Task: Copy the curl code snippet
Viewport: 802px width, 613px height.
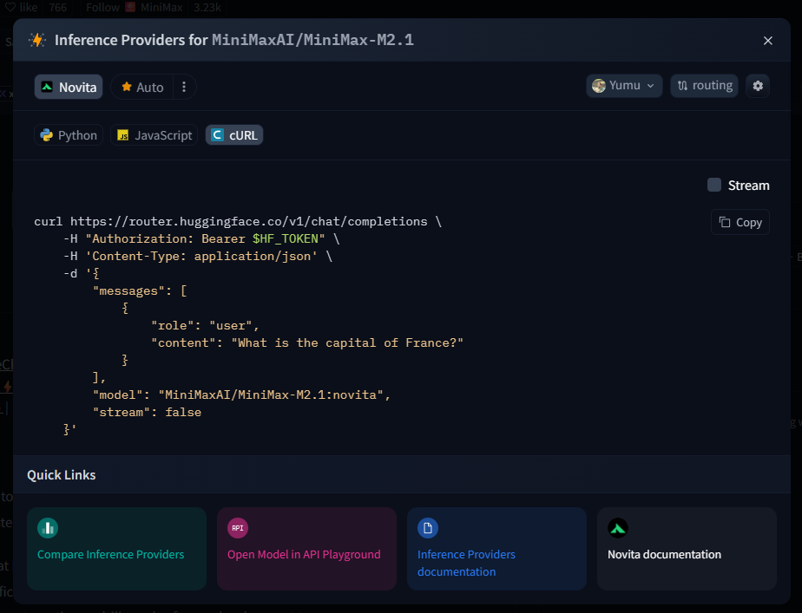Action: pos(740,222)
